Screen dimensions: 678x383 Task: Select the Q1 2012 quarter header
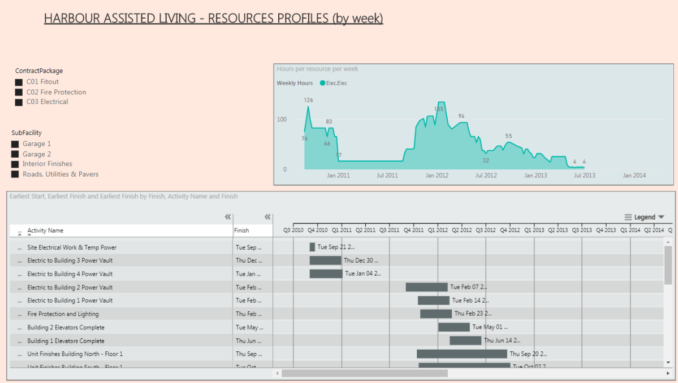click(439, 230)
